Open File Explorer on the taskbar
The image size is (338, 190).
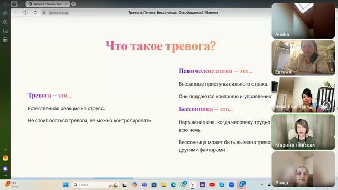click(164, 185)
